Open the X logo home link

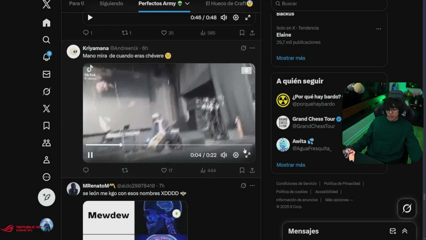pos(47,5)
